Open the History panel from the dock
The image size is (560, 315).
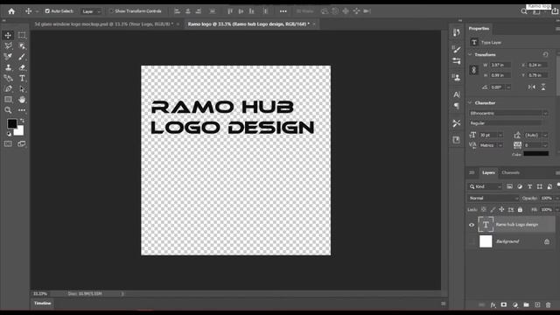click(457, 32)
